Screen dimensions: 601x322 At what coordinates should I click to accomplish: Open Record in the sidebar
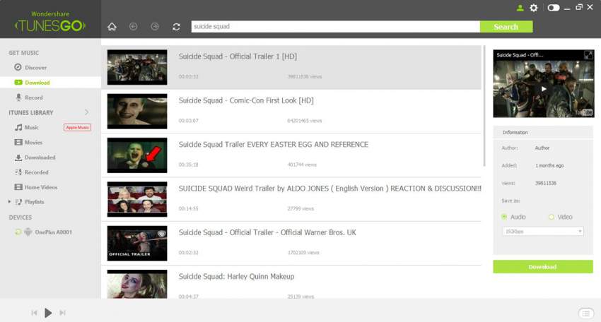pyautogui.click(x=34, y=97)
